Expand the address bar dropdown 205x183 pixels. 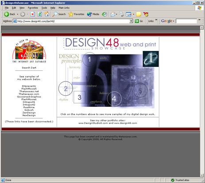tap(131, 21)
